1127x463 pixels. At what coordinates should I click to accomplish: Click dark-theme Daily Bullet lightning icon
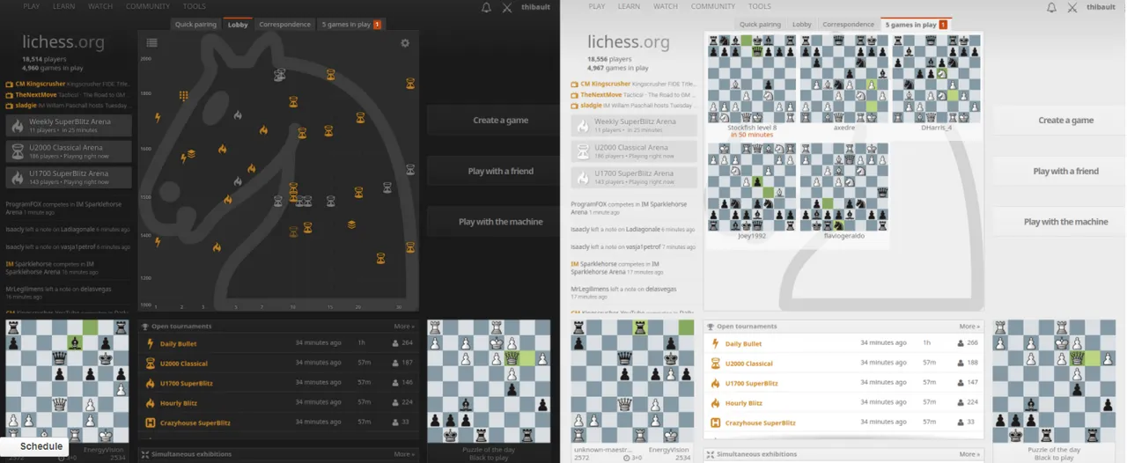click(150, 343)
